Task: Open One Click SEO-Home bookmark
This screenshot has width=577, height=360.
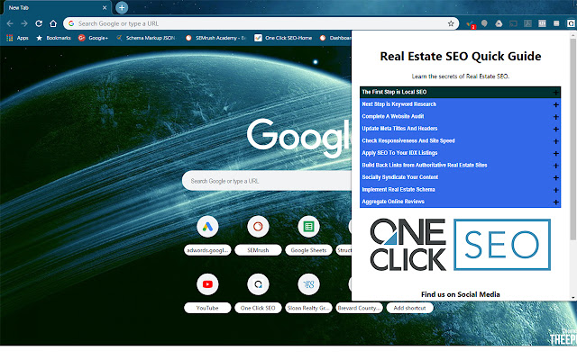Action: point(283,38)
